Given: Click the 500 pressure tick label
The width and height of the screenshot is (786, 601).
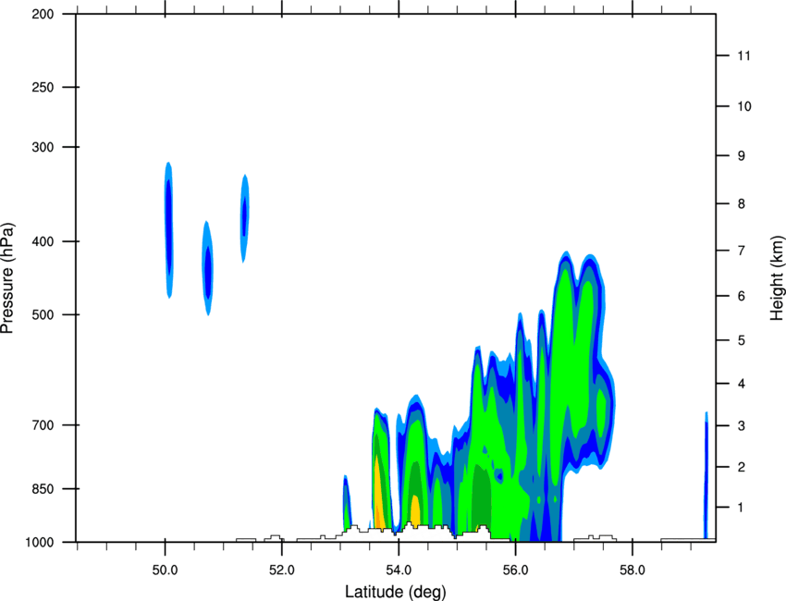Looking at the screenshot, I should pos(43,314).
